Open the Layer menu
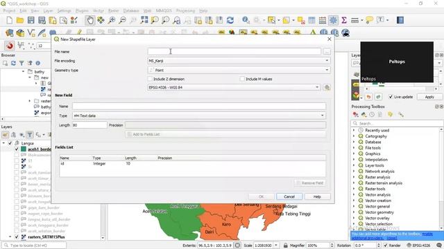The height and width of the screenshot is (249, 444). coord(48,11)
